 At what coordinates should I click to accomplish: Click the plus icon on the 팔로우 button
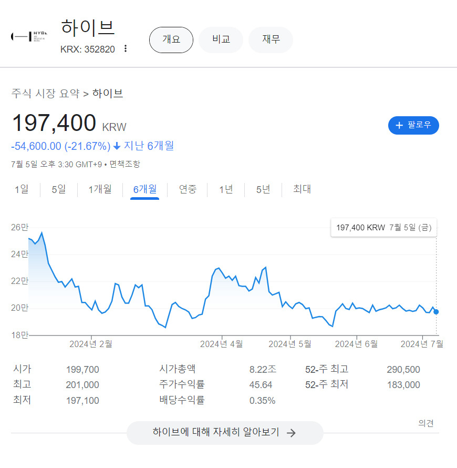[399, 125]
